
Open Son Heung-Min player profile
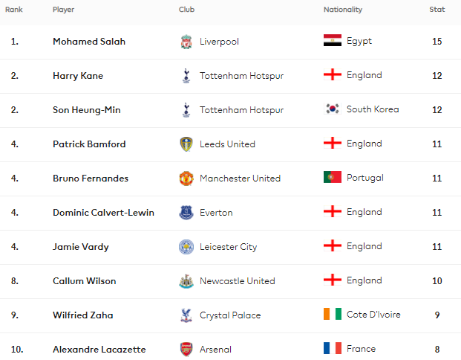pos(86,110)
